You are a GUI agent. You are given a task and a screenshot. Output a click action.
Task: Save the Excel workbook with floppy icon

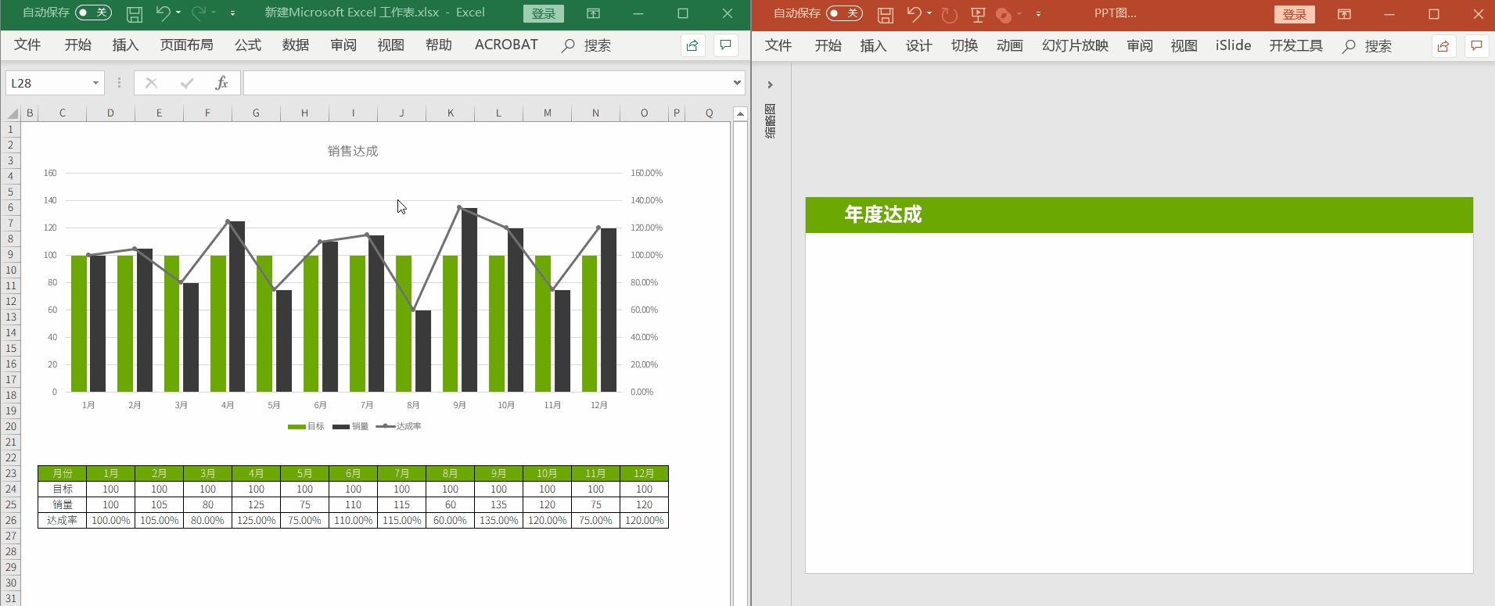click(135, 13)
